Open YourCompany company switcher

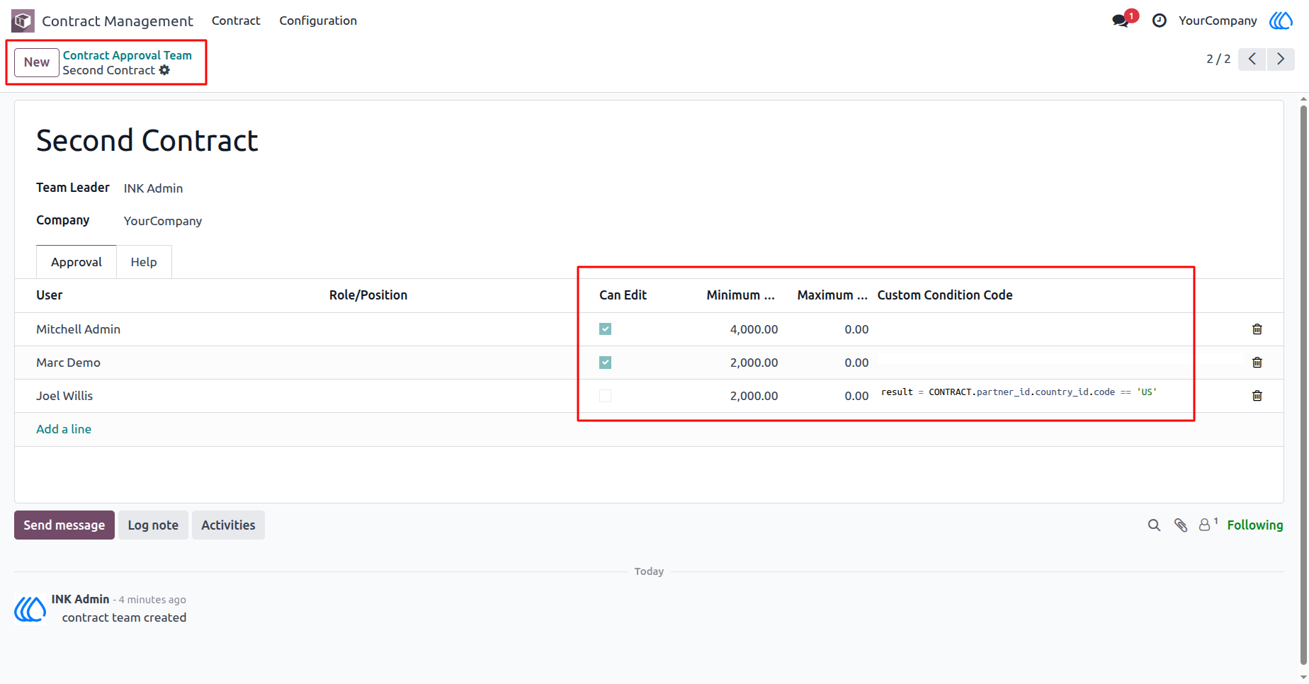coord(1218,21)
